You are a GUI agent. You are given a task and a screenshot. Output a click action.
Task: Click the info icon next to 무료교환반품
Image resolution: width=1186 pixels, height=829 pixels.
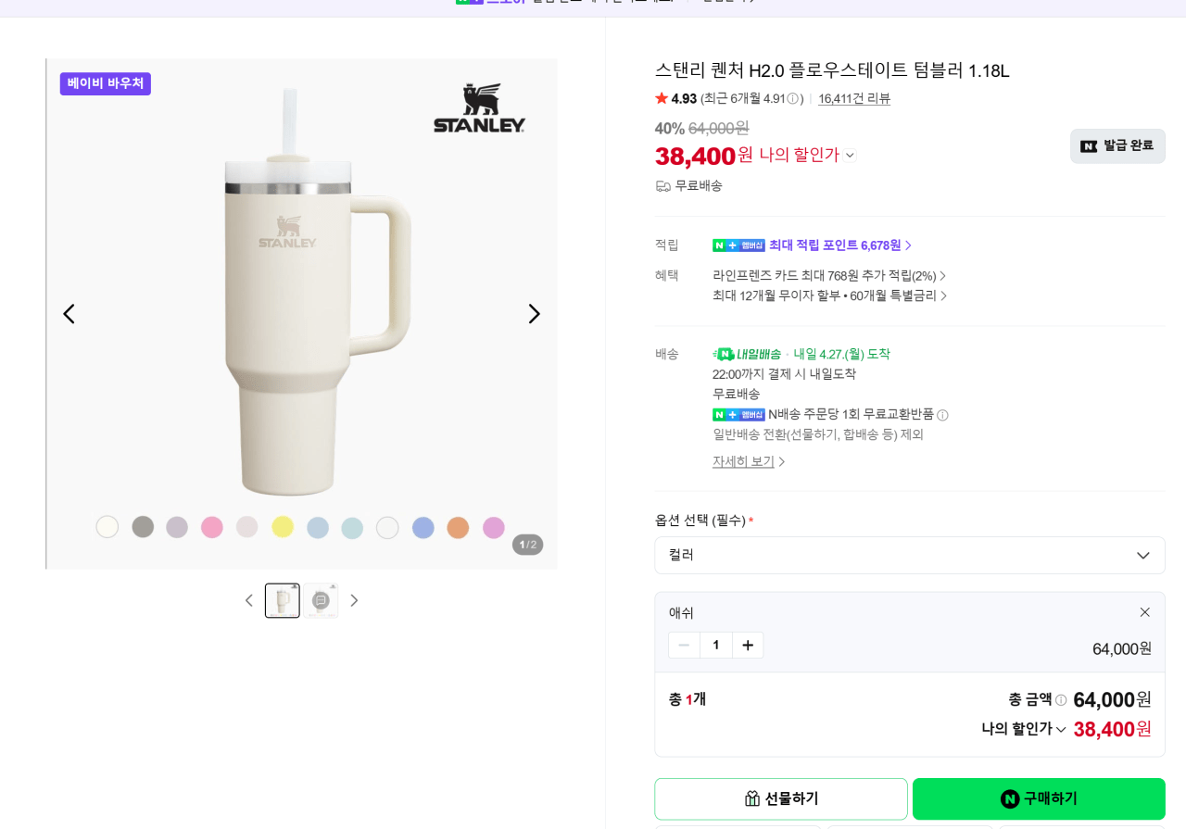pyautogui.click(x=942, y=414)
